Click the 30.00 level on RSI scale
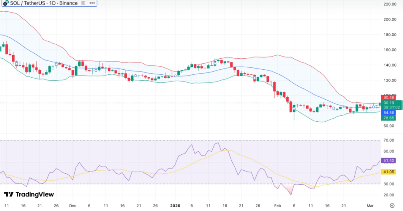 (389, 184)
